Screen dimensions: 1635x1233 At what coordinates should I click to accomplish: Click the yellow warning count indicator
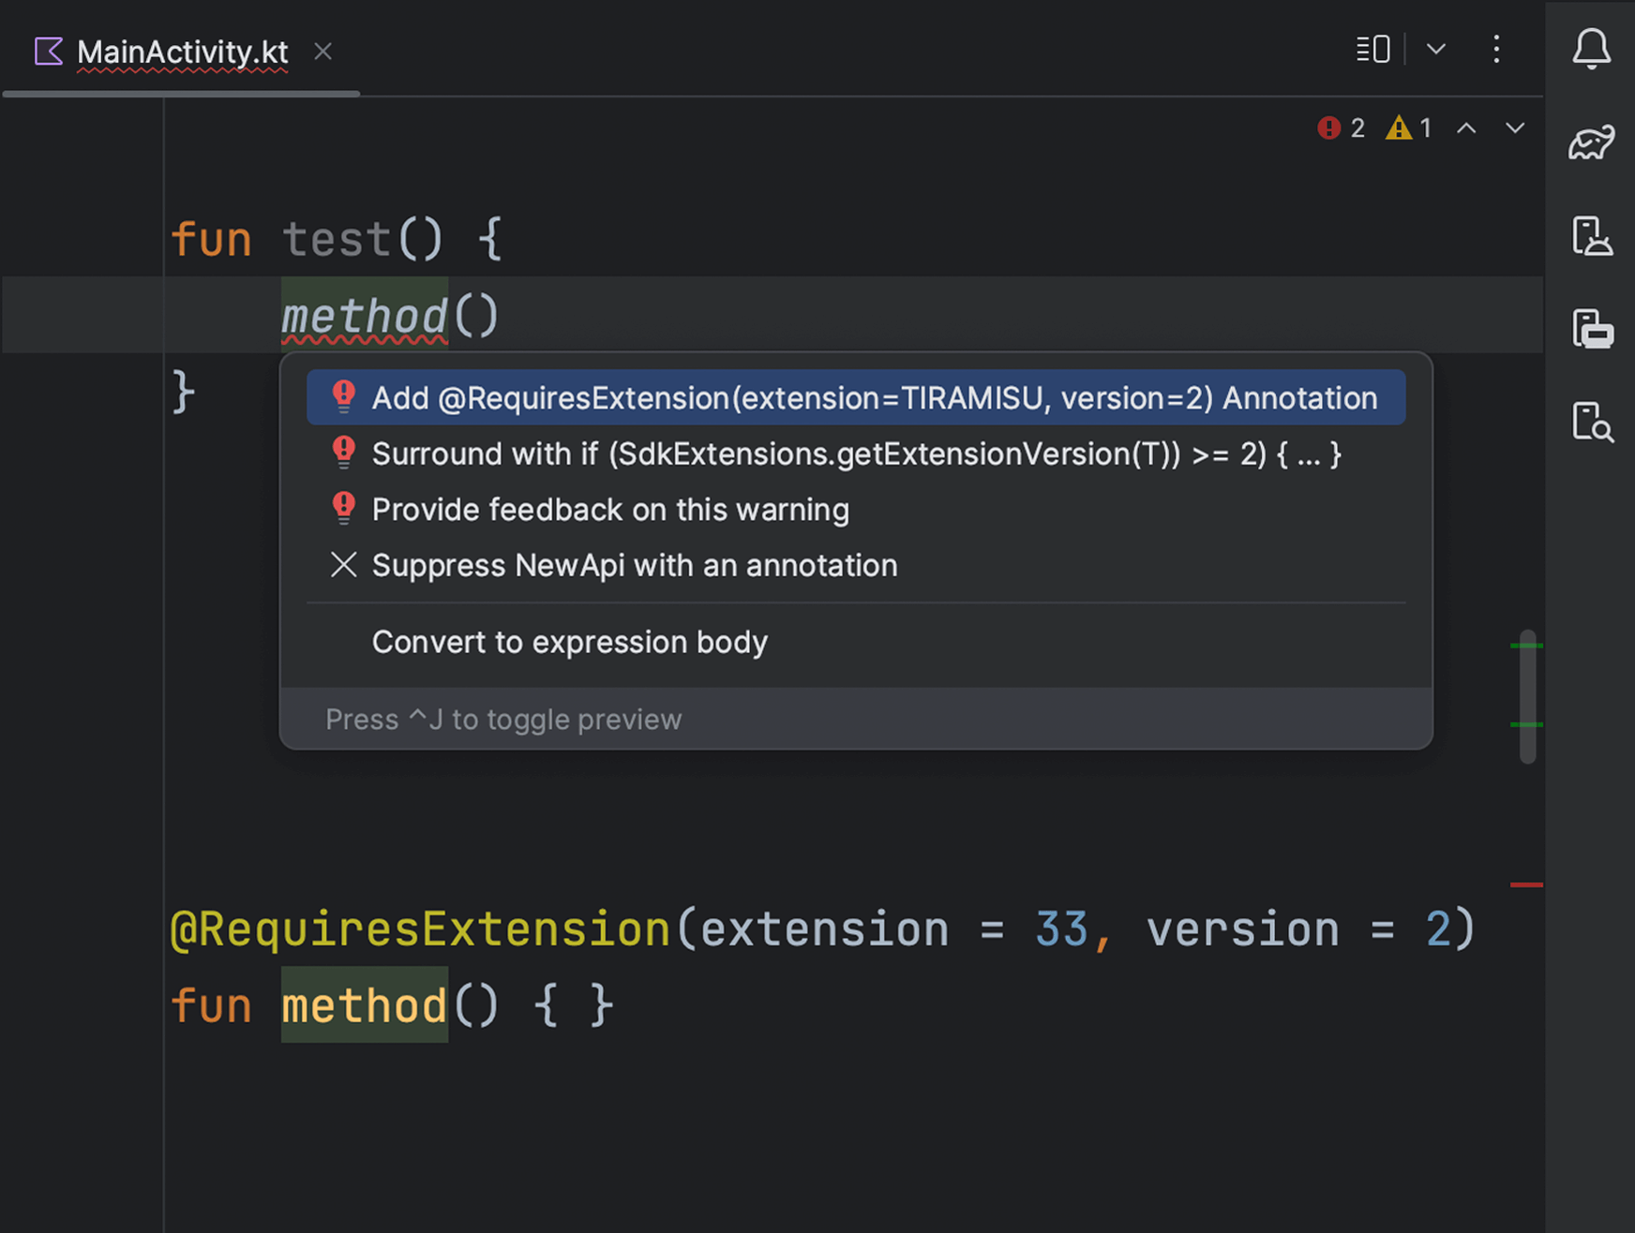1409,127
